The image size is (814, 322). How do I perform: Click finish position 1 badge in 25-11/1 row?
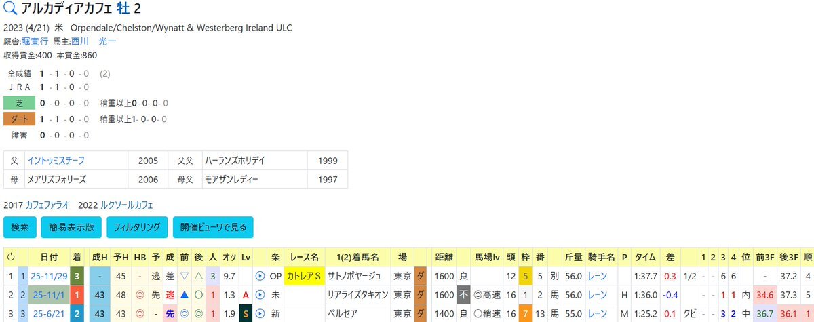click(76, 296)
